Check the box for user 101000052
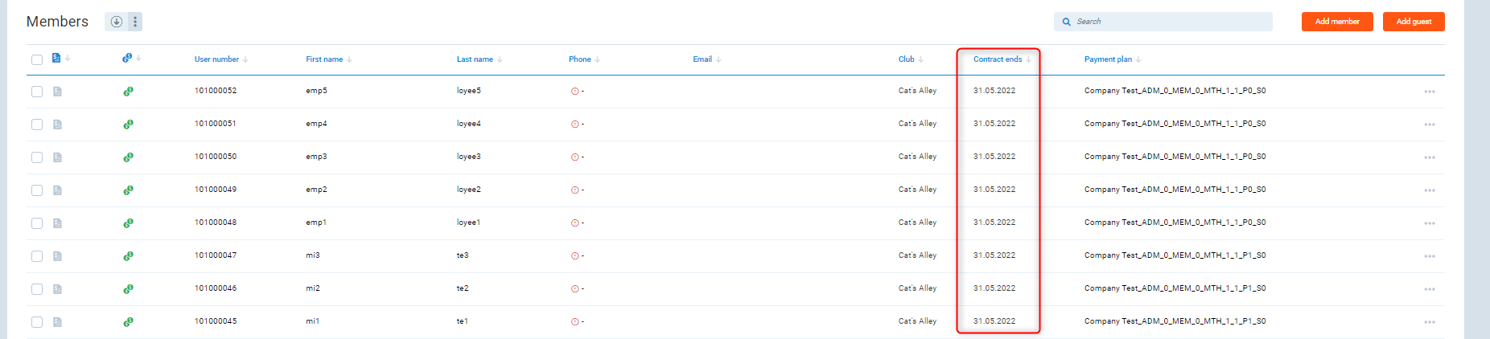The width and height of the screenshot is (1490, 339). (37, 92)
